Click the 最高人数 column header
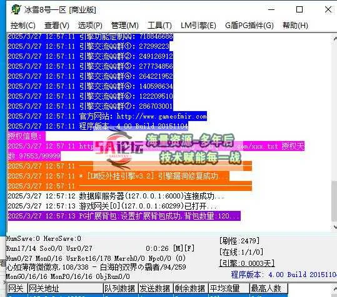 coord(268,288)
